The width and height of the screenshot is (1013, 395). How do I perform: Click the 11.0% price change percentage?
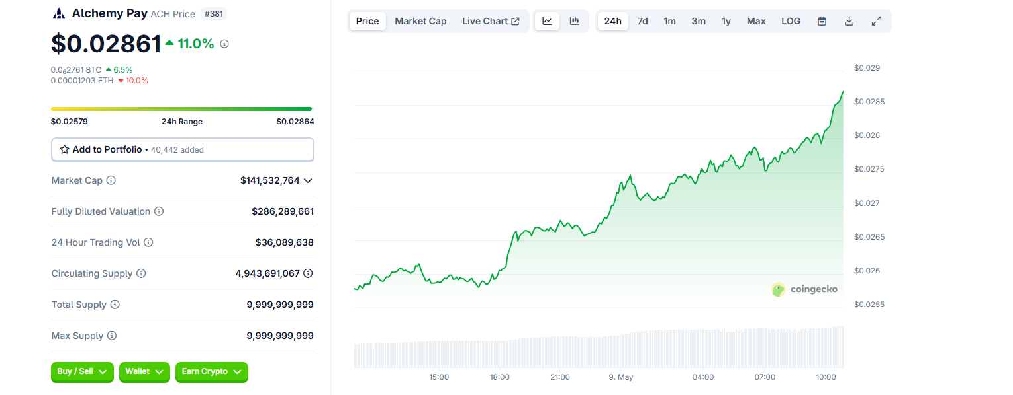point(196,44)
